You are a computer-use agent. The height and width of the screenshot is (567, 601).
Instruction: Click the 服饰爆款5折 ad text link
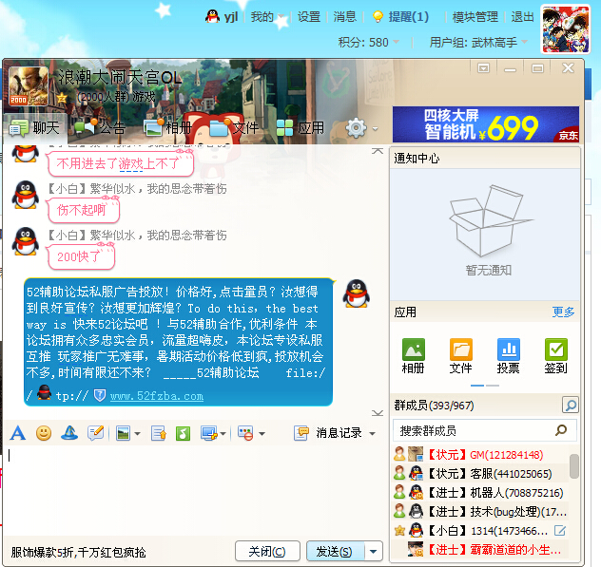(78, 552)
